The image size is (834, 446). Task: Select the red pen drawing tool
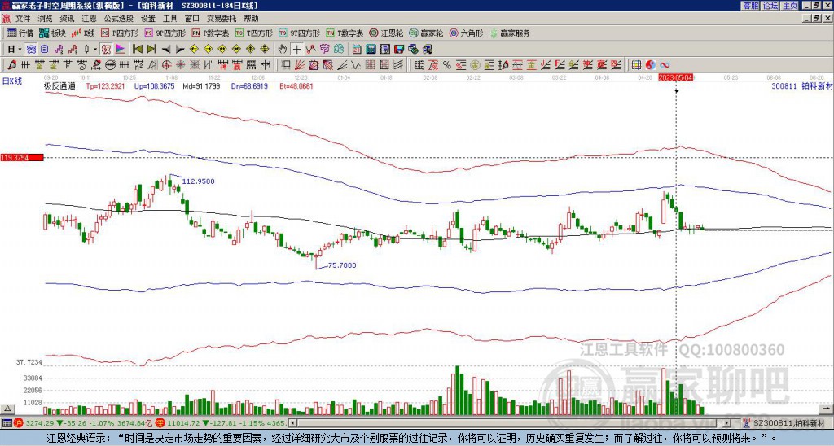pyautogui.click(x=11, y=65)
